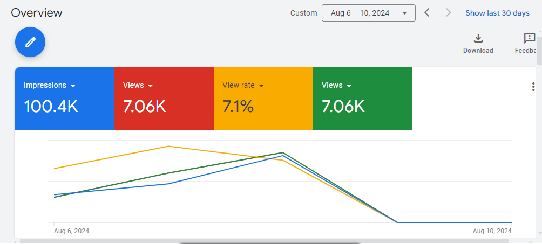This screenshot has width=542, height=244.
Task: Click the Show last 30 days link
Action: tap(497, 13)
